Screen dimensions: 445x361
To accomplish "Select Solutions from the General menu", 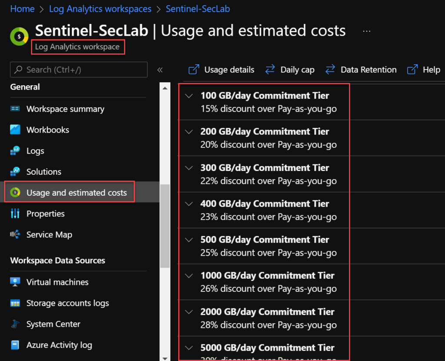I will [44, 172].
